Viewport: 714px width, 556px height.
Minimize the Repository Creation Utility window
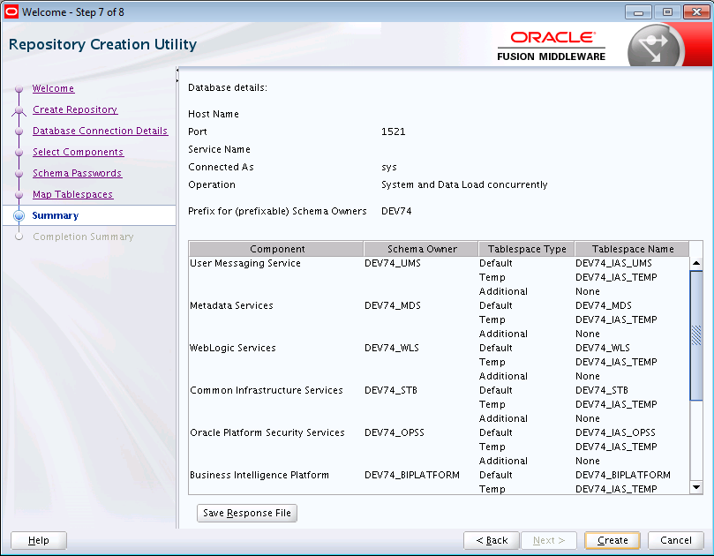638,12
